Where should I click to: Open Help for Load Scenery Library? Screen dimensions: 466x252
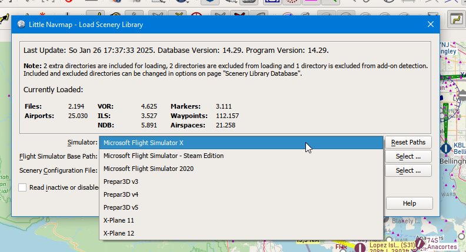[410, 203]
